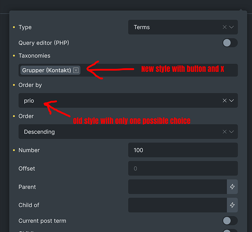Toggle the partially visible switch at the bottom
This screenshot has height=232, width=252.
(x=230, y=231)
